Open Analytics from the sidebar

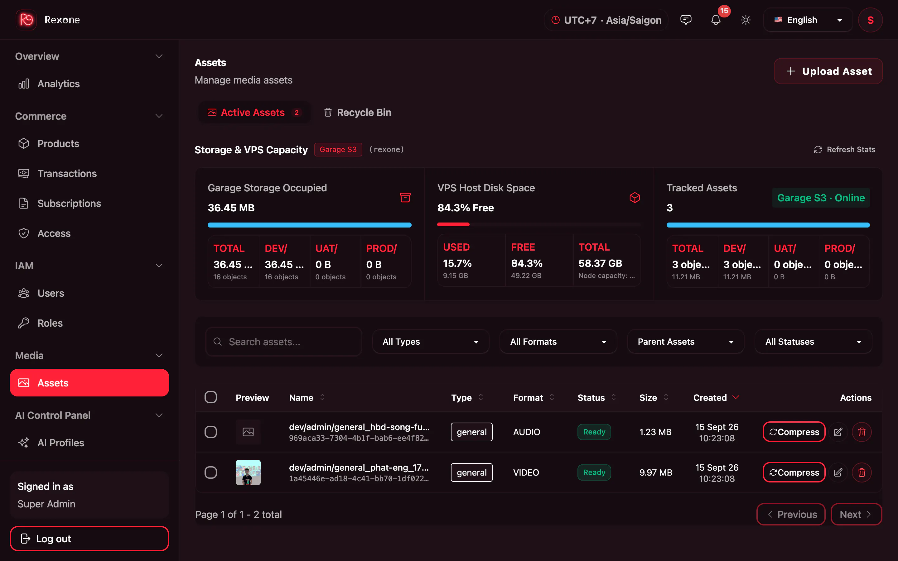point(89,84)
